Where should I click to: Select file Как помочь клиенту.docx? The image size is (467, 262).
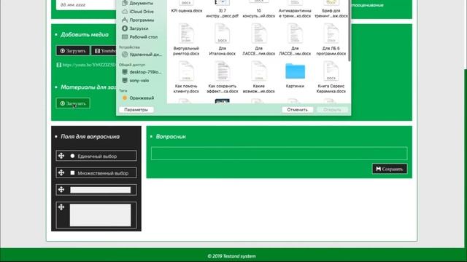186,77
